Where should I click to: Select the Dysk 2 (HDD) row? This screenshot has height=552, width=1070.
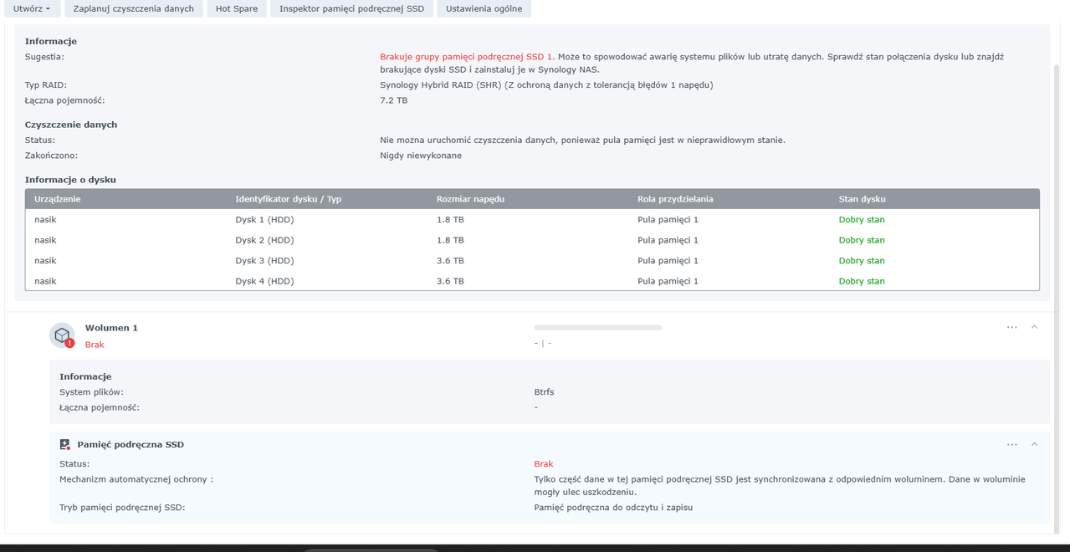pyautogui.click(x=532, y=240)
